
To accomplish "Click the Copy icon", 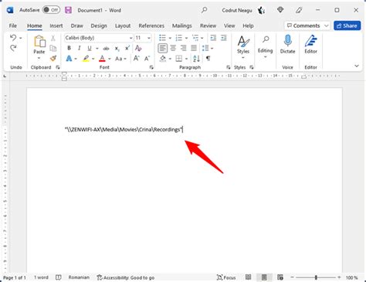I will [x=53, y=48].
